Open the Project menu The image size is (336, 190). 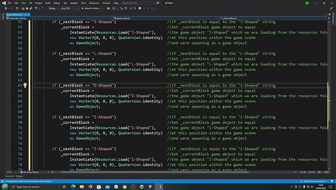(x=39, y=3)
